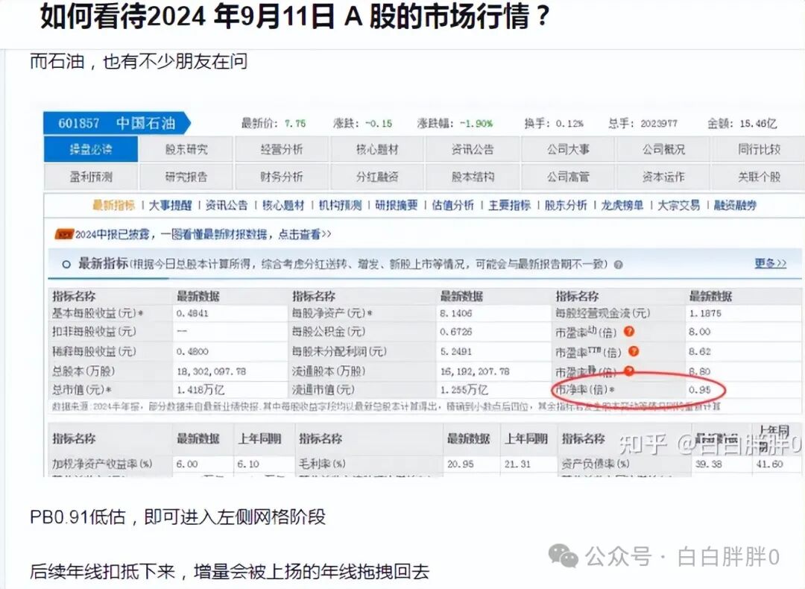805x589 pixels.
Task: Select 总市值 value 1.418万亿
Action: [201, 390]
